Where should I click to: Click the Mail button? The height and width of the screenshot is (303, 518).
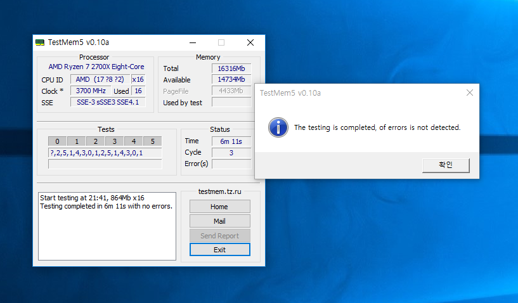coord(219,221)
